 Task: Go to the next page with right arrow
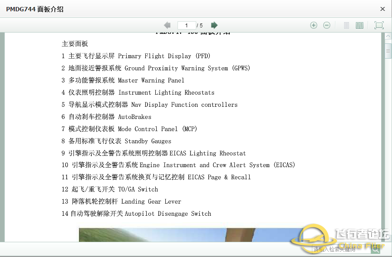click(x=214, y=25)
